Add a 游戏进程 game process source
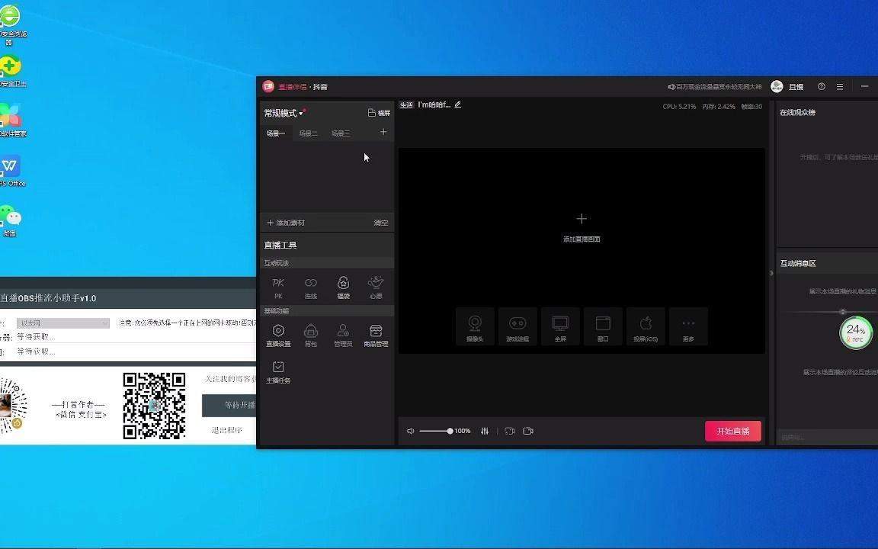878x549 pixels. [518, 326]
